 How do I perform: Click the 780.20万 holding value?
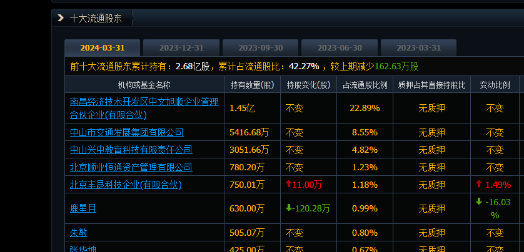pyautogui.click(x=247, y=167)
